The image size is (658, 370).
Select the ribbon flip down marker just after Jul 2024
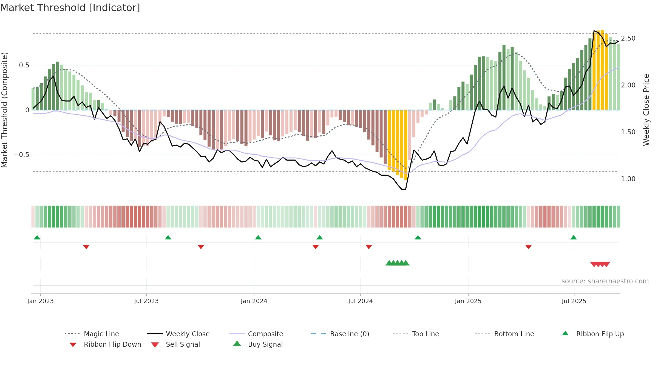(369, 247)
